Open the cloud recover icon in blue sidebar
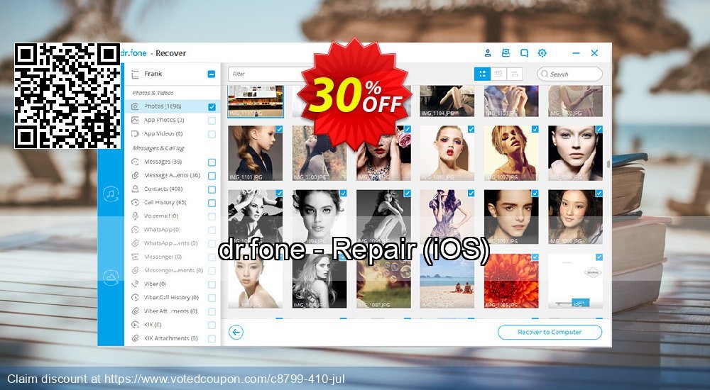The image size is (710, 390). [x=111, y=277]
